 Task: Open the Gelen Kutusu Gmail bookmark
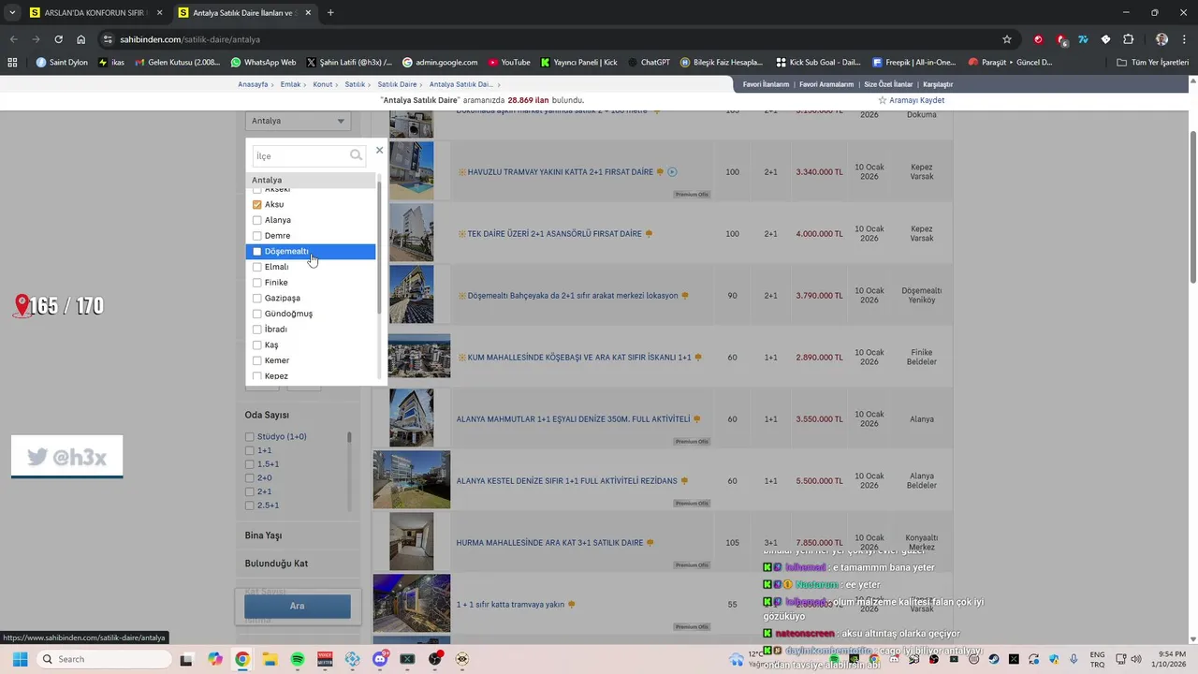(x=178, y=63)
